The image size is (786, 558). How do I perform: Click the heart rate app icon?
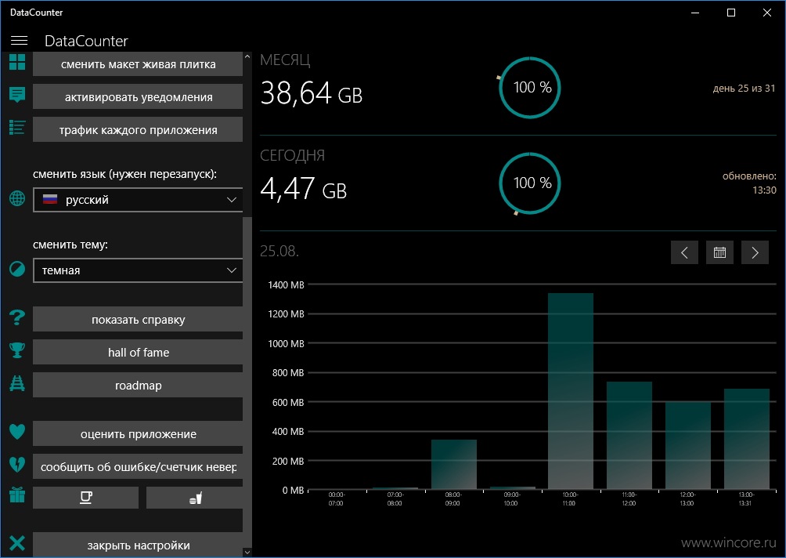tap(17, 432)
